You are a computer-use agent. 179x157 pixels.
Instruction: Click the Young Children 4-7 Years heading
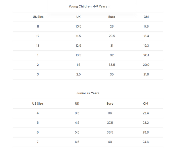tap(88, 6)
